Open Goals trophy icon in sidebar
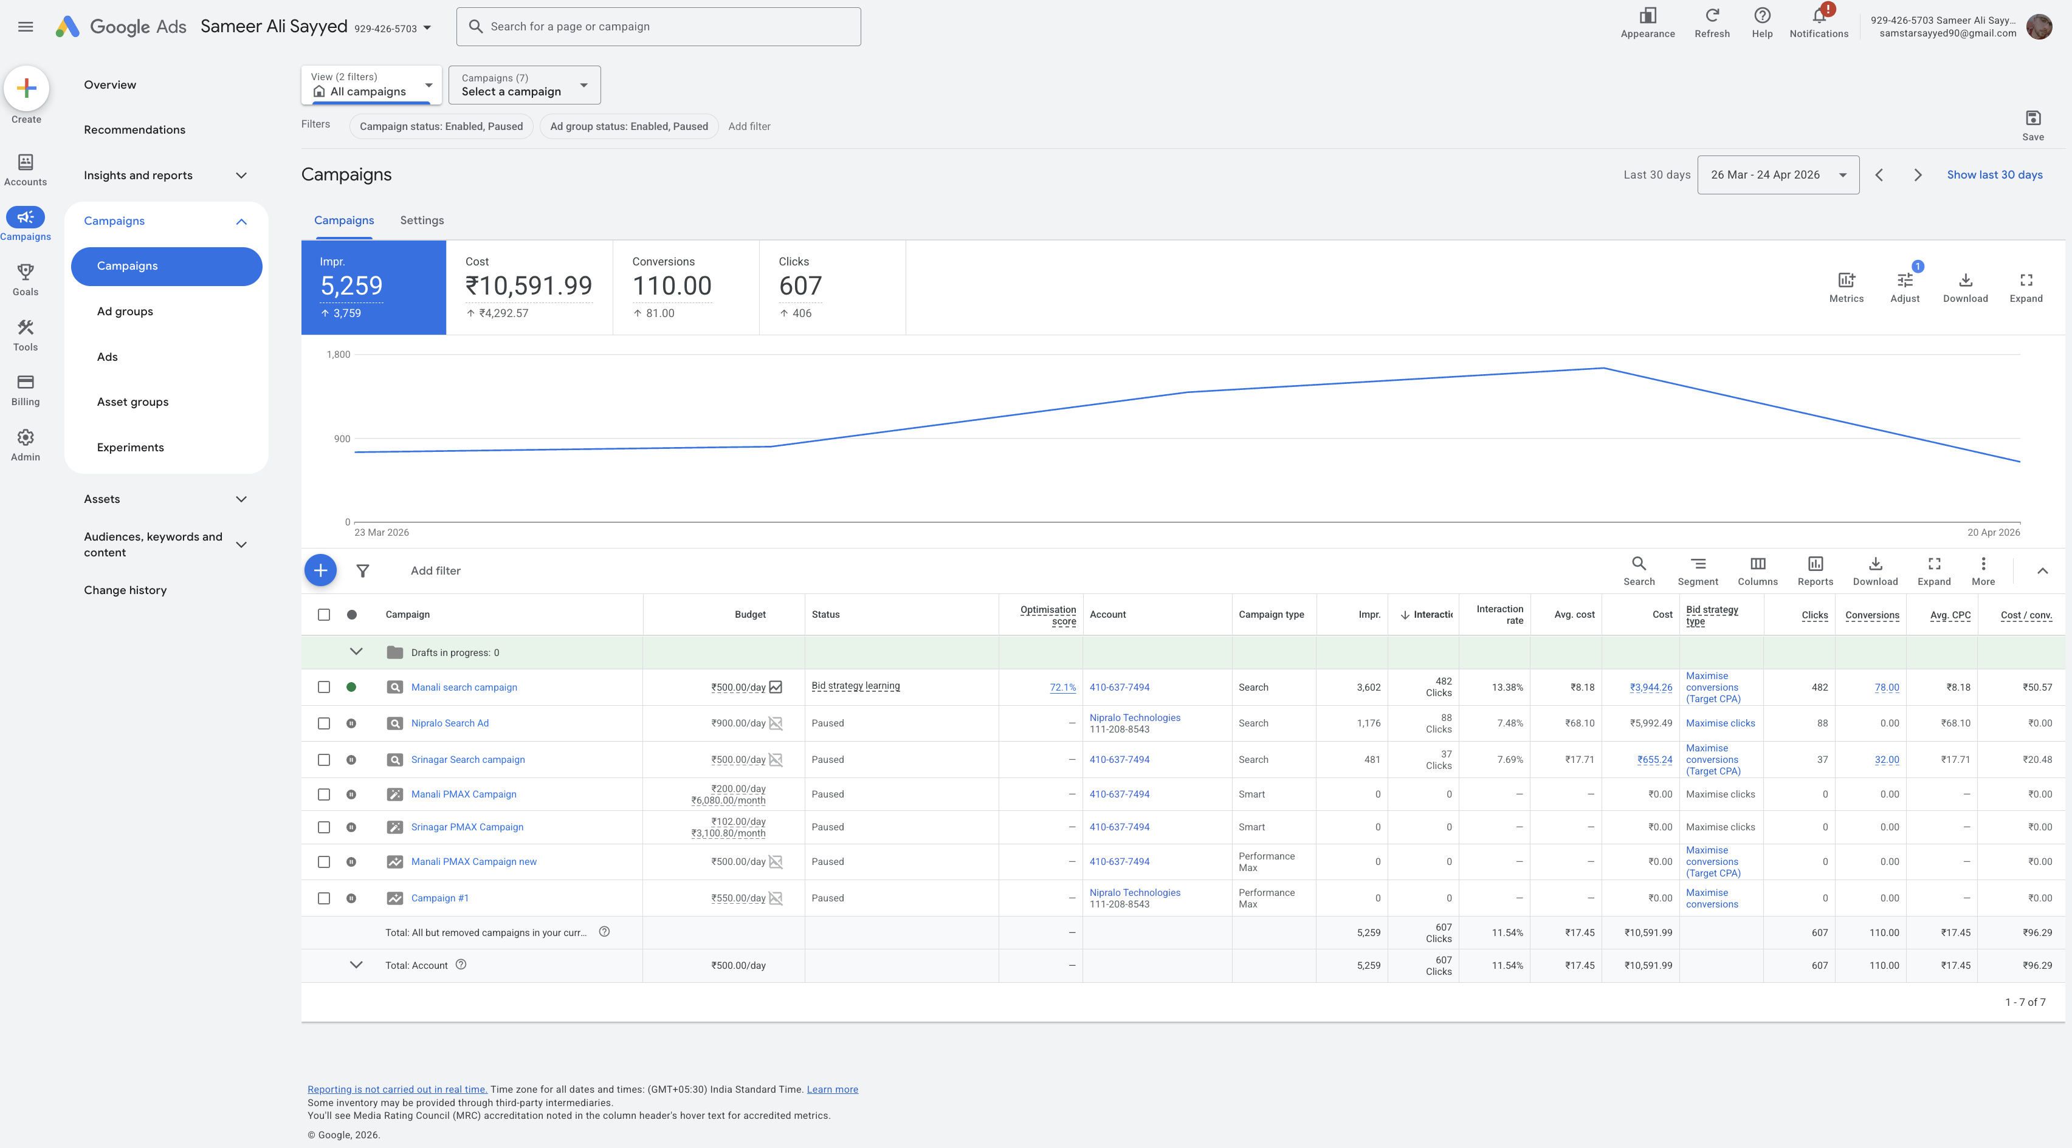 tap(26, 280)
